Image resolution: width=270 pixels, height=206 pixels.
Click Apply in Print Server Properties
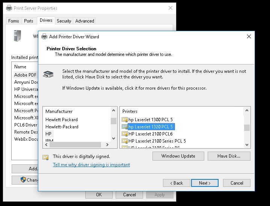pos(160,195)
